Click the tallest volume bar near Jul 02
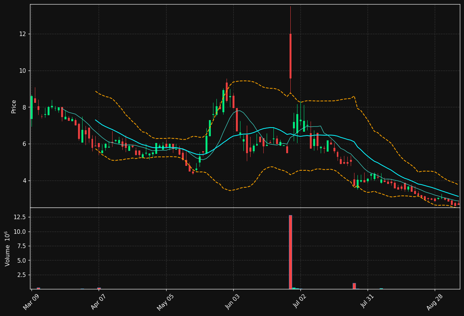Viewport: 464px width, 316px height. [290, 252]
